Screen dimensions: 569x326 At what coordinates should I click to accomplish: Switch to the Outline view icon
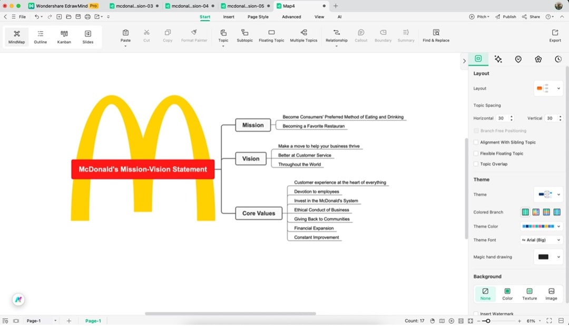click(x=40, y=36)
